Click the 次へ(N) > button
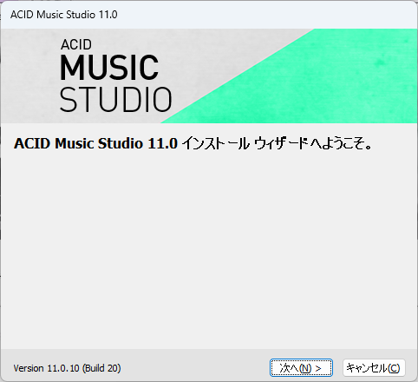This screenshot has width=418, height=382. coord(301,368)
